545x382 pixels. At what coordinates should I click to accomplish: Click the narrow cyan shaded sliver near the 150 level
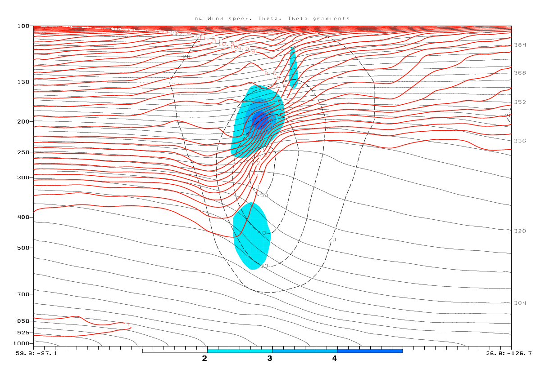coord(293,67)
